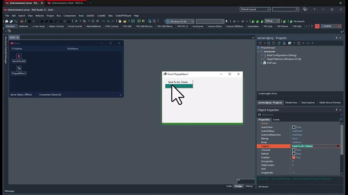Open the Refactor menu
The height and width of the screenshot is (195, 348).
(39, 16)
